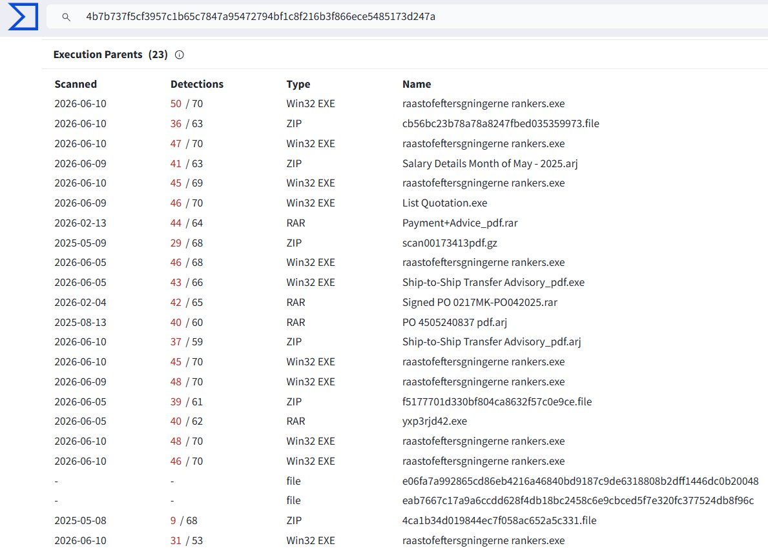Open Signed PO 0217MK-PO042025.rar entry
The width and height of the screenshot is (768, 557).
(x=480, y=303)
